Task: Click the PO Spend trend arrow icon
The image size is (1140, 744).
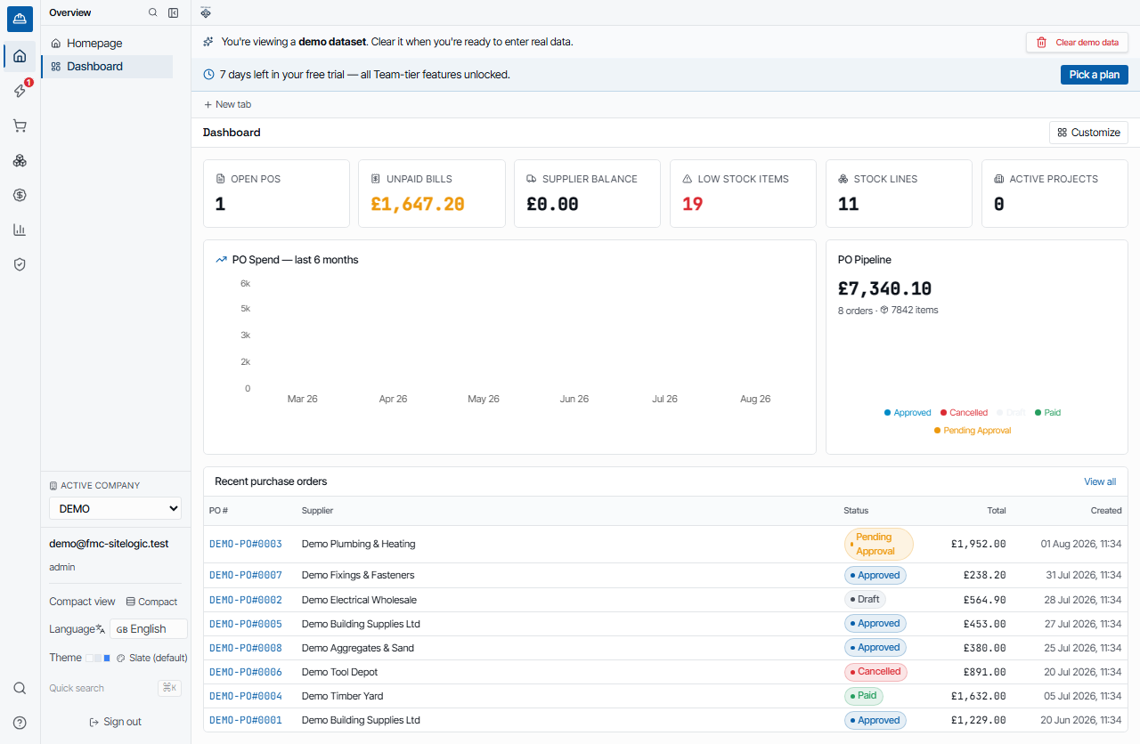Action: pyautogui.click(x=221, y=260)
